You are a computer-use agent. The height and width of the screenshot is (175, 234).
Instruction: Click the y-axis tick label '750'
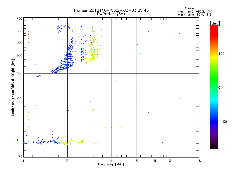pos(19,18)
